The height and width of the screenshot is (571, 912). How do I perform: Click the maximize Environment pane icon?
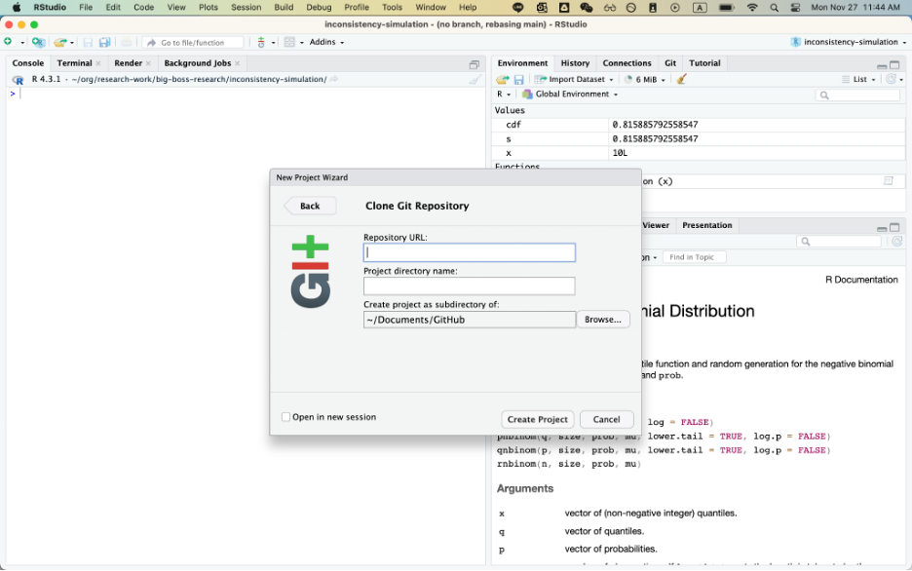point(894,64)
